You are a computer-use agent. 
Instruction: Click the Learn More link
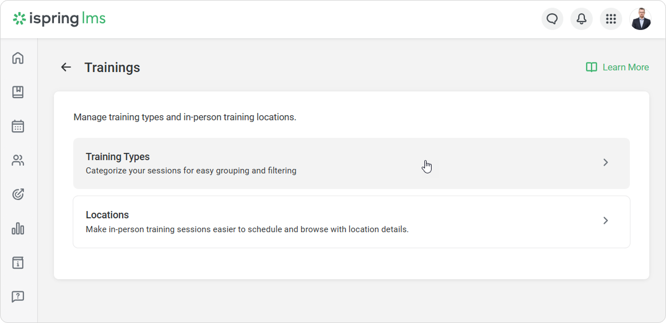coord(625,67)
